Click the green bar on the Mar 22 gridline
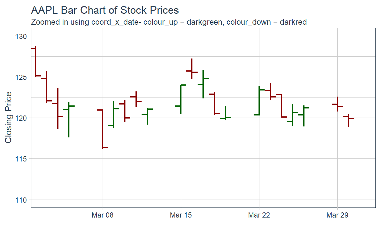This screenshot has width=380, height=234. click(x=259, y=101)
